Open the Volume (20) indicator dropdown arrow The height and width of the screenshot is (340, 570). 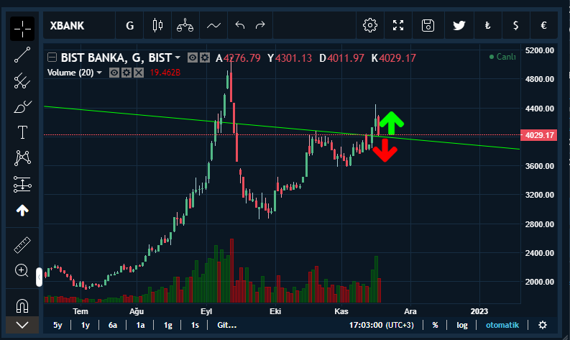99,73
